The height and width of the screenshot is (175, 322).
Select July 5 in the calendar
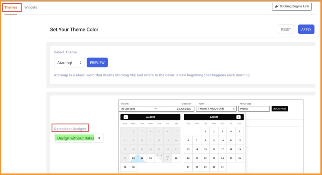pyautogui.click(x=239, y=132)
